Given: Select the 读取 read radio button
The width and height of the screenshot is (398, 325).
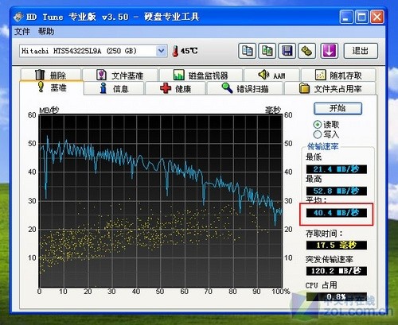Looking at the screenshot, I should tap(318, 125).
